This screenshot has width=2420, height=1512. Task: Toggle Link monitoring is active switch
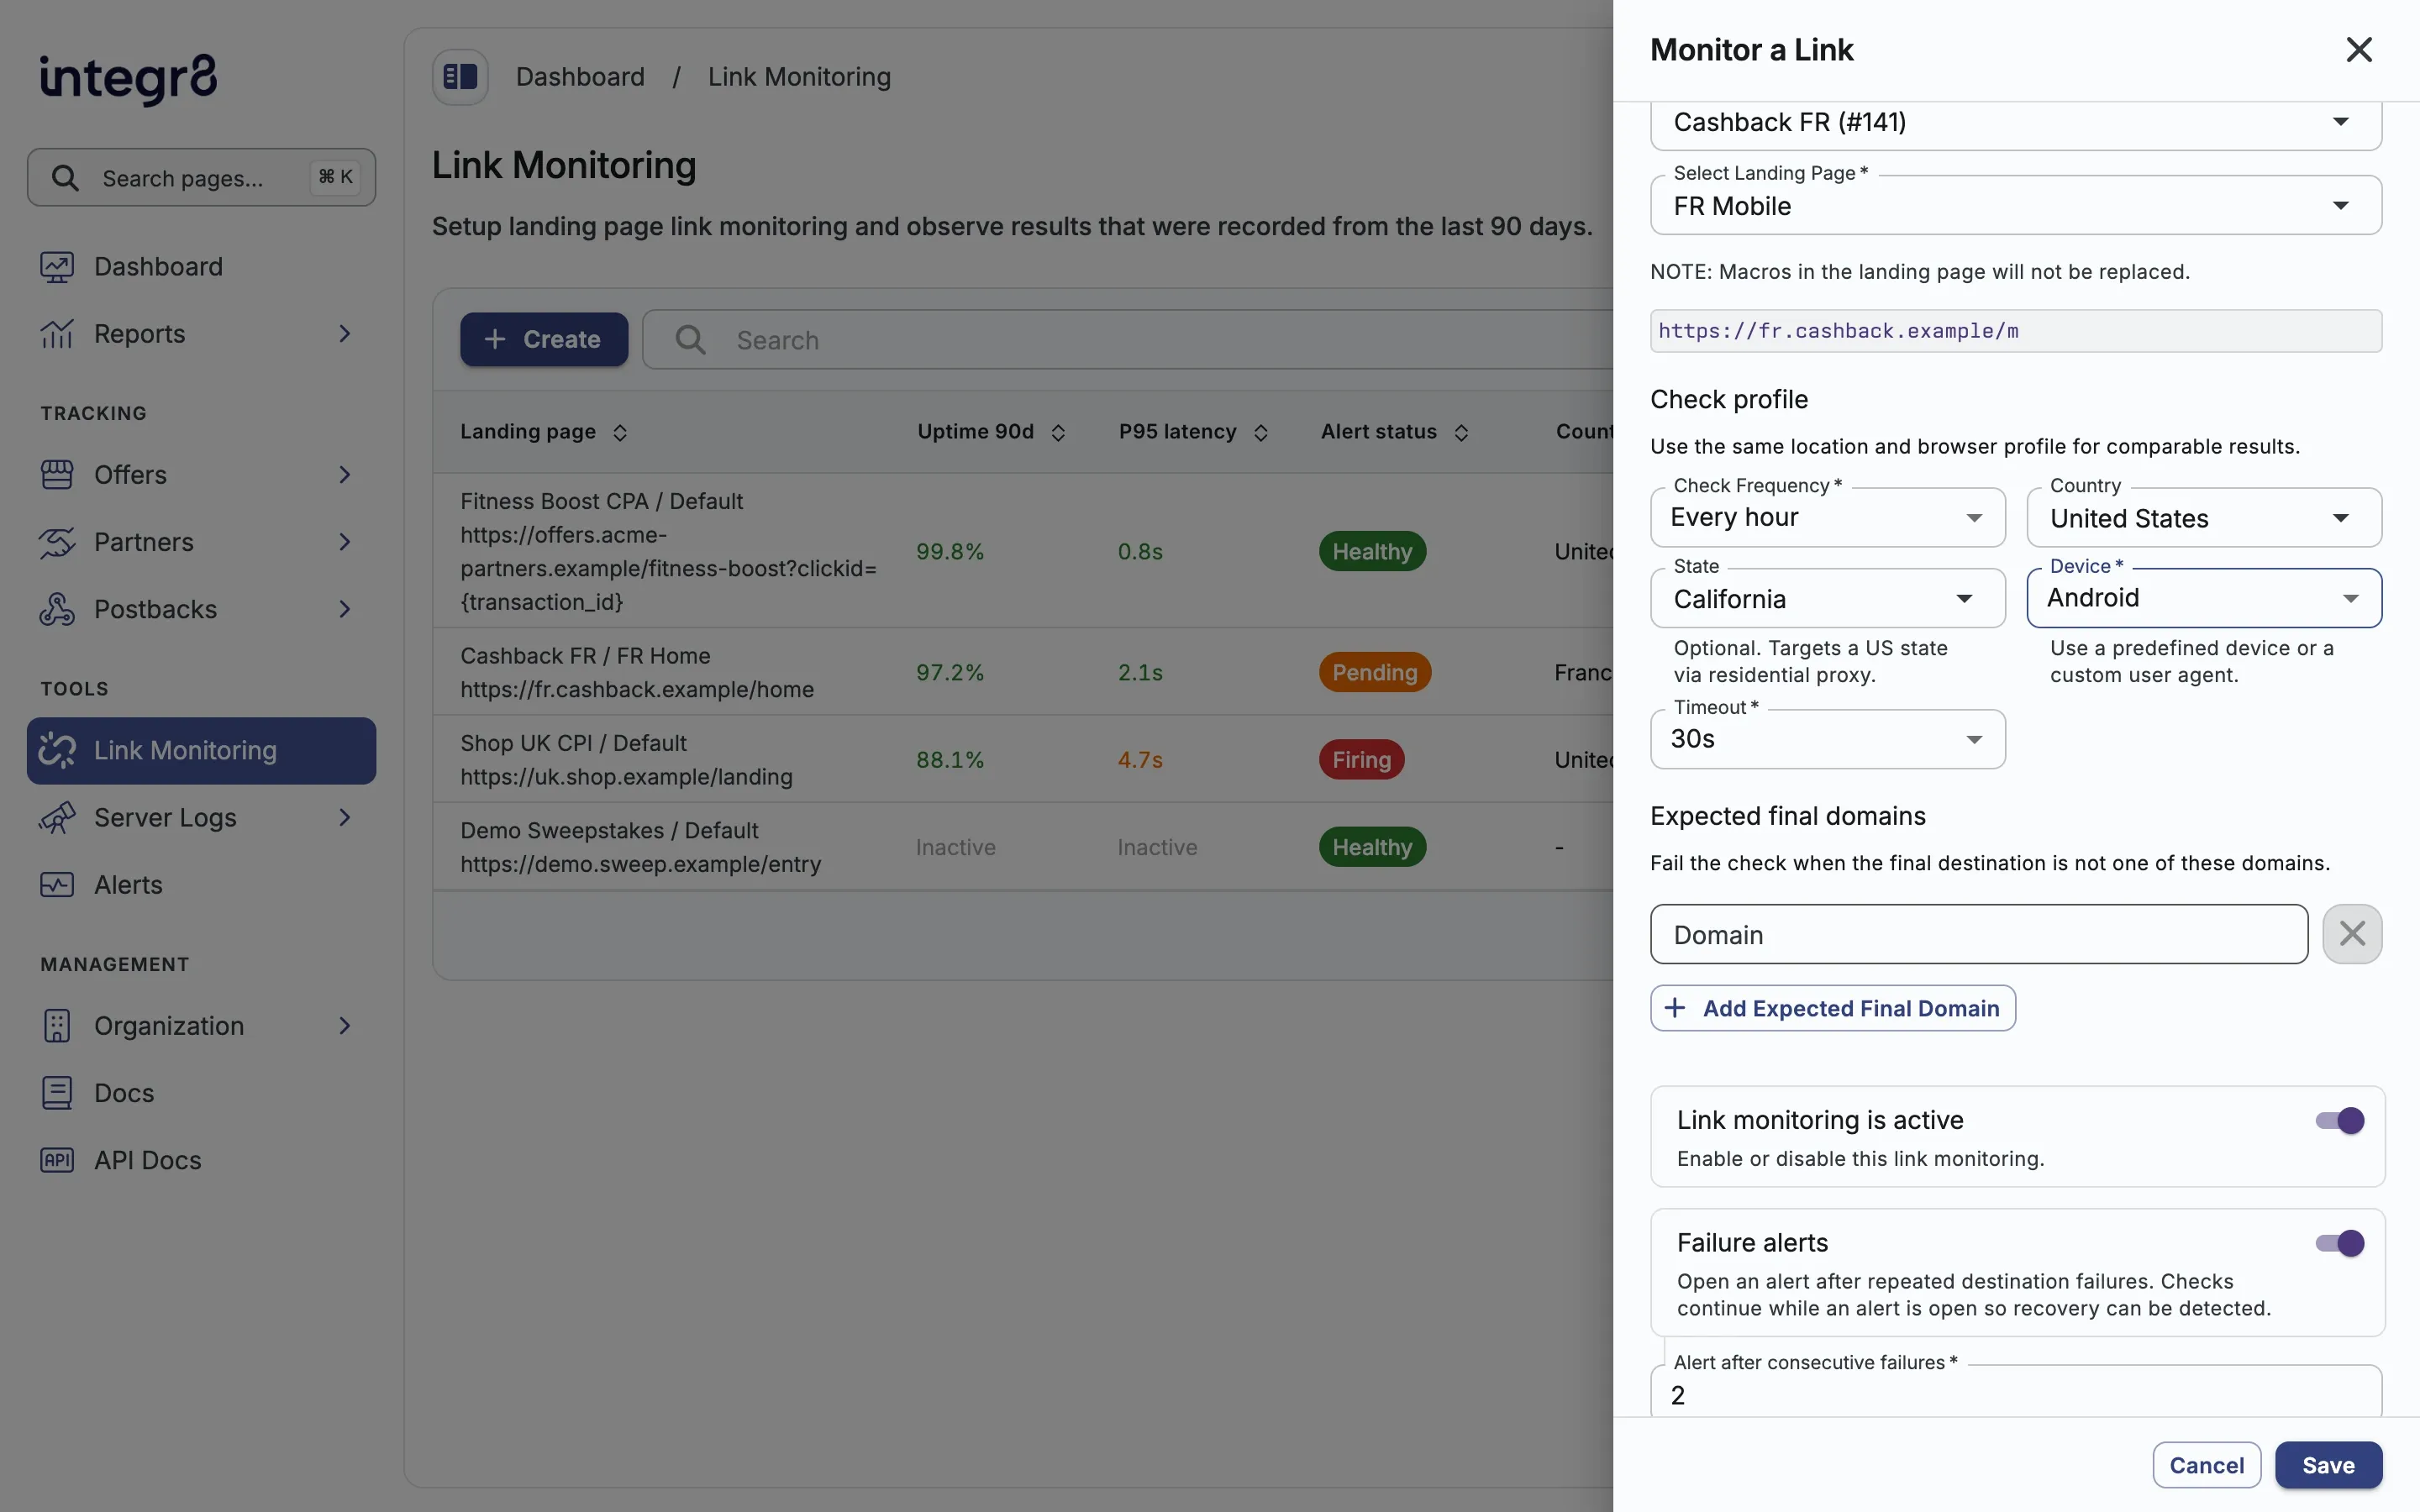tap(2339, 1121)
